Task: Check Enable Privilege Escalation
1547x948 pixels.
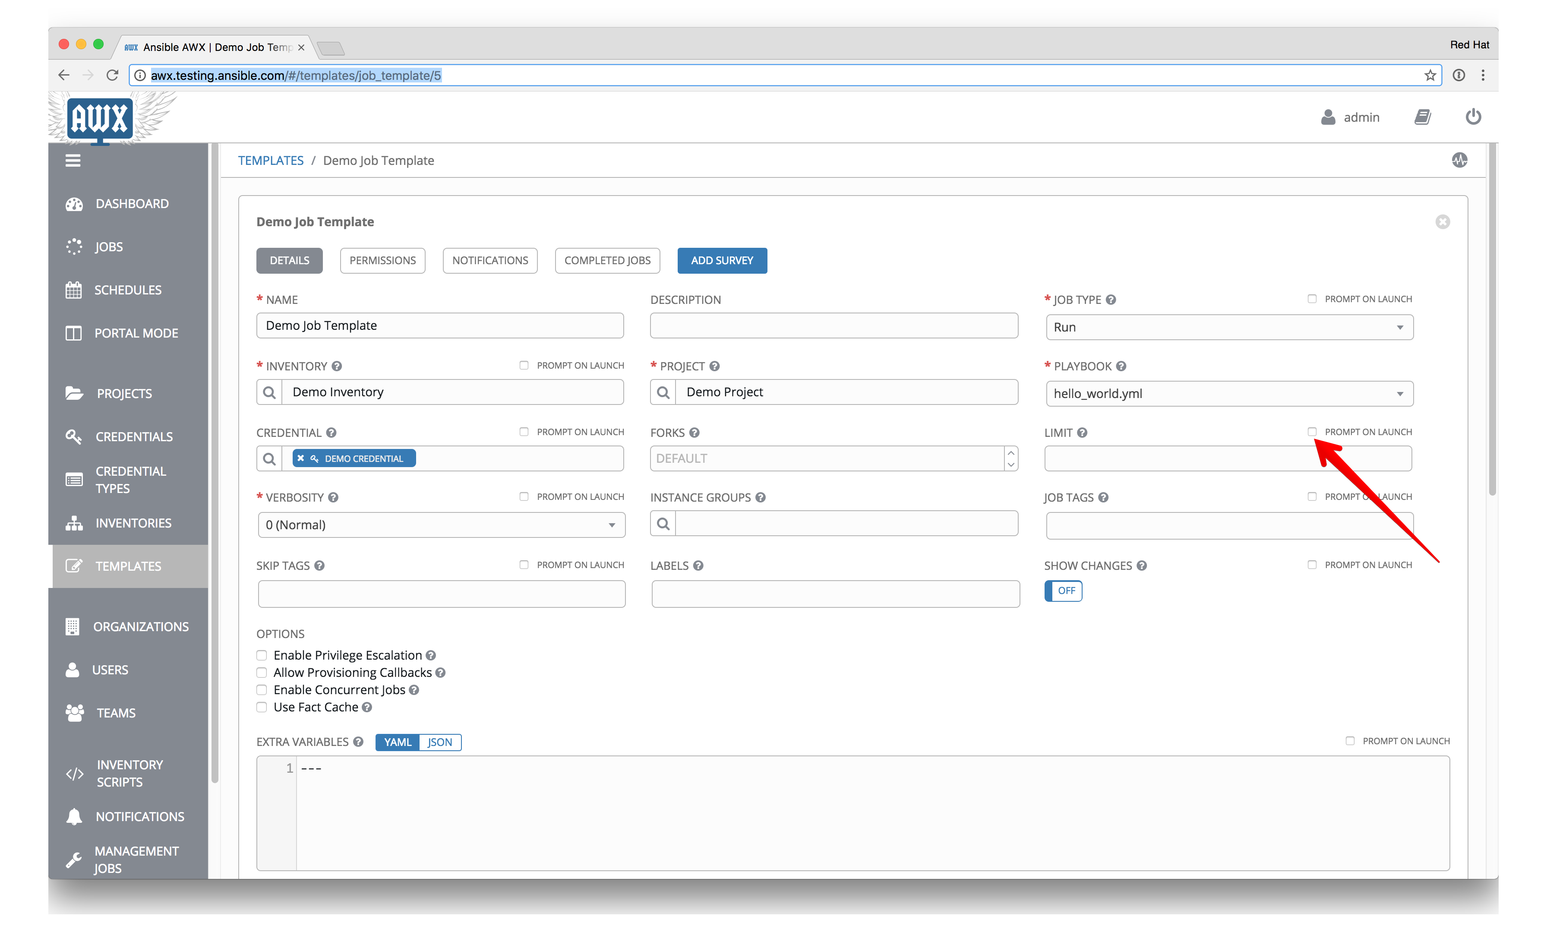Action: 261,655
